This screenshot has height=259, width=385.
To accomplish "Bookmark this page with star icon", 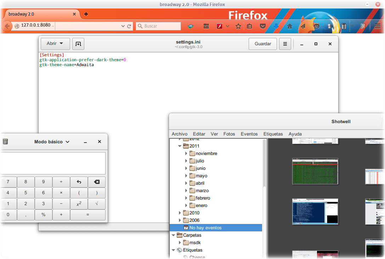I will click(238, 26).
